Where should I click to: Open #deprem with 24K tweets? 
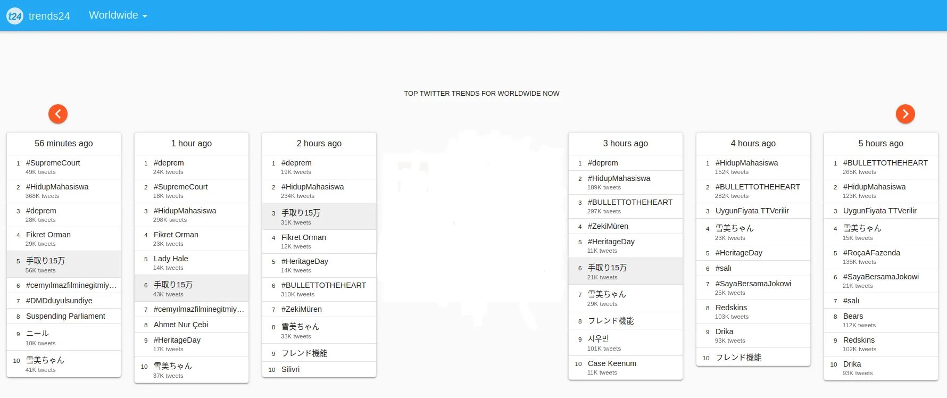169,163
